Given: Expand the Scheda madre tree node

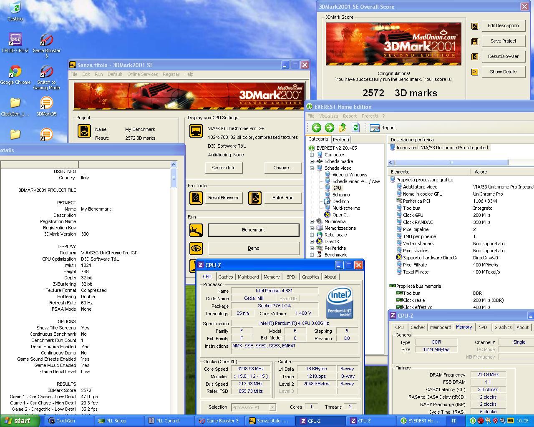Looking at the screenshot, I should (312, 161).
